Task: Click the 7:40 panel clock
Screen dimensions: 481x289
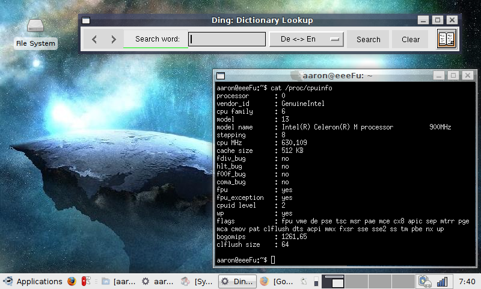Action: [x=467, y=281]
